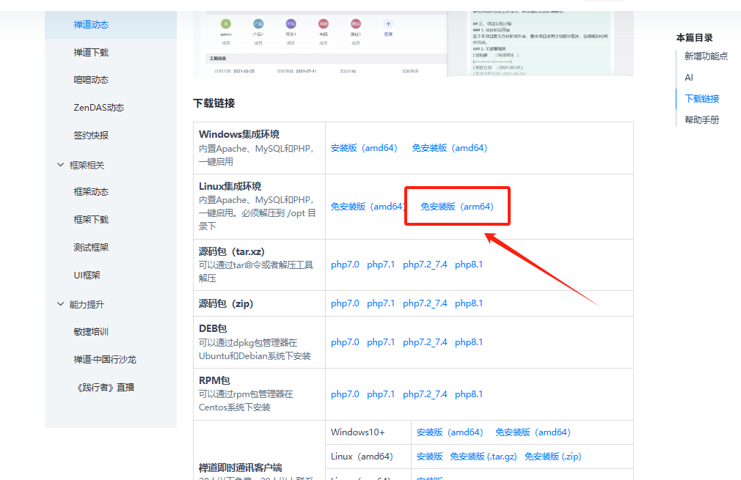
Task: Select 签约快报 in sidebar
Action: point(91,136)
